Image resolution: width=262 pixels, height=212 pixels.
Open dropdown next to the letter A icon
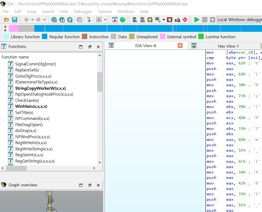pos(105,20)
